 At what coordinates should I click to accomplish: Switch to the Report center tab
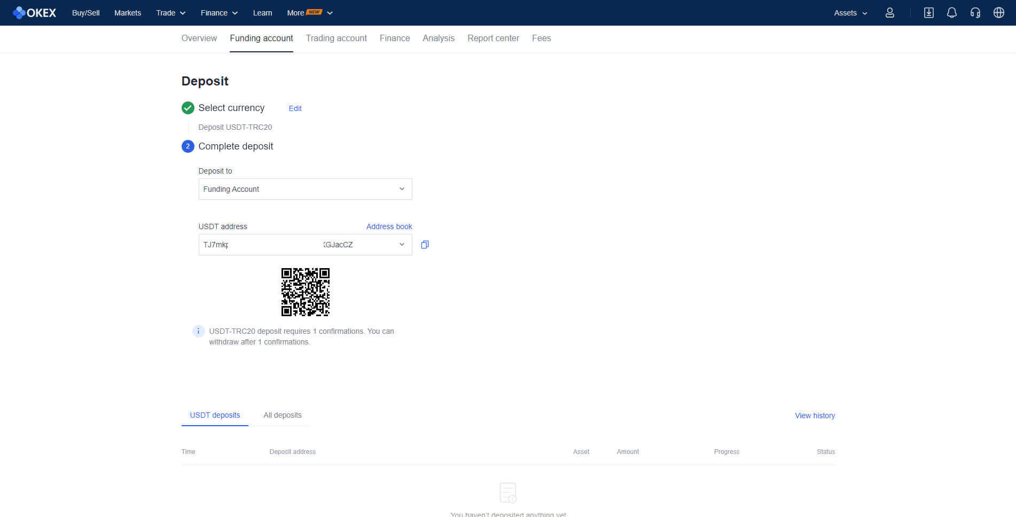coord(494,38)
